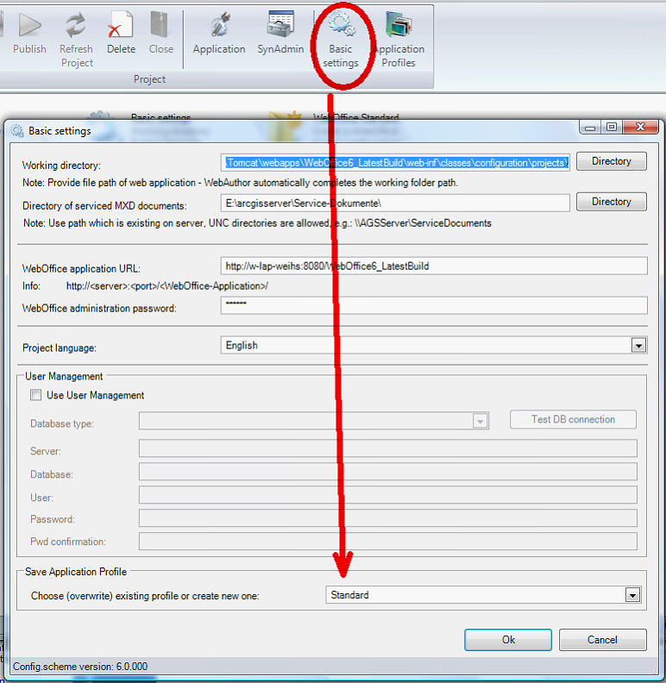Browse with Directory button for MXD documents
The width and height of the screenshot is (666, 683).
611,202
